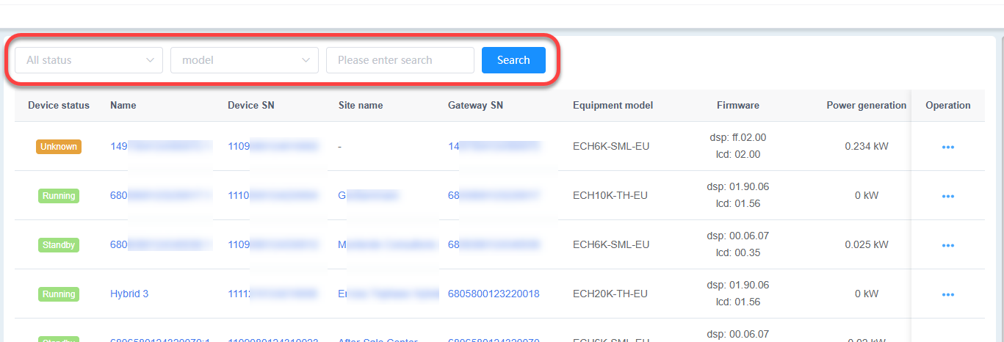1004x342 pixels.
Task: Open the Device SN link in Hybrid 3 row
Action: [273, 294]
